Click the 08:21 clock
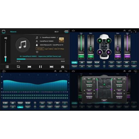Viewport: 139px width, 139px height. [x=56, y=32]
